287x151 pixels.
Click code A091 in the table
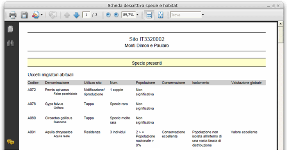pos(32,132)
